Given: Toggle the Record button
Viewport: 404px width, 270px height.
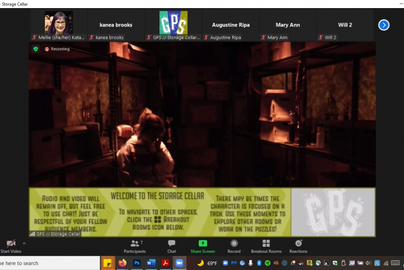Looking at the screenshot, I should 234,244.
